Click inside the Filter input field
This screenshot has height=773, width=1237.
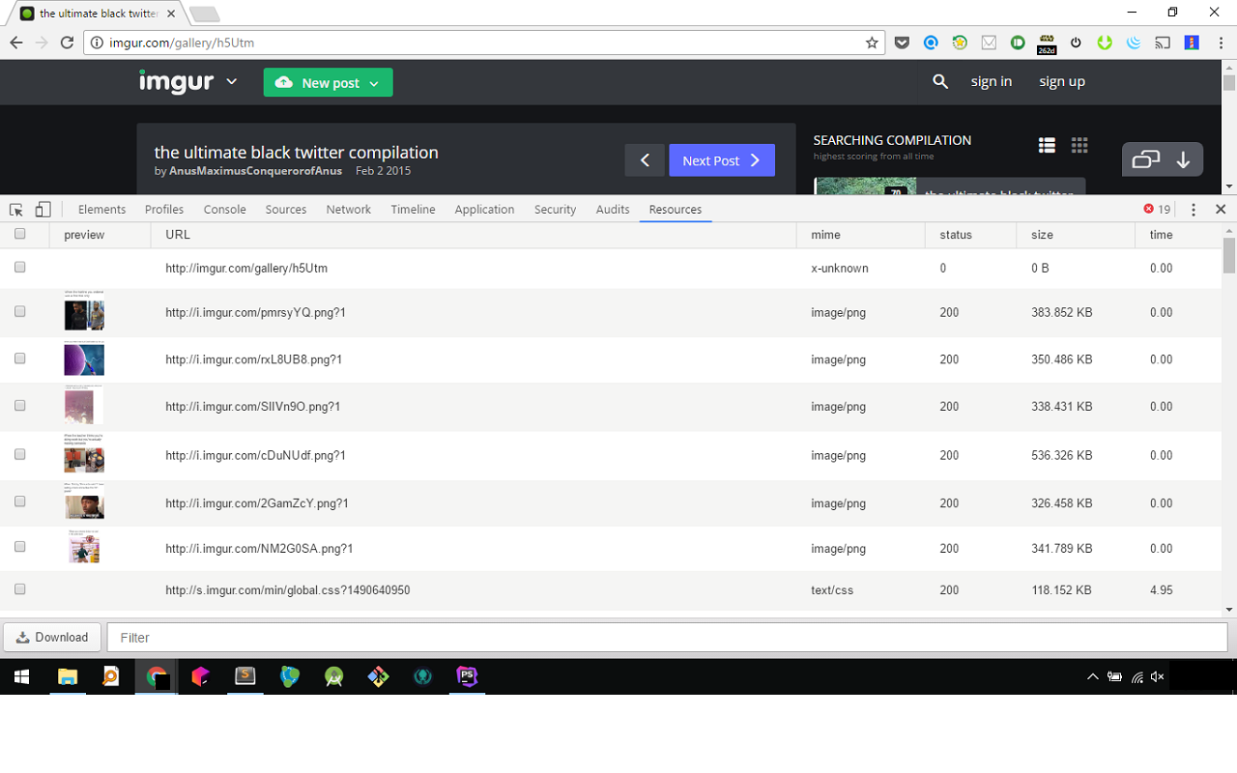click(290, 637)
